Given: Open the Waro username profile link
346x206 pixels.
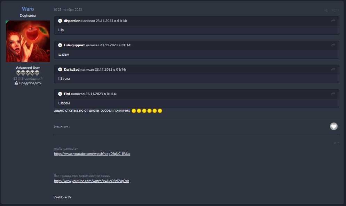Looking at the screenshot, I should (x=28, y=9).
